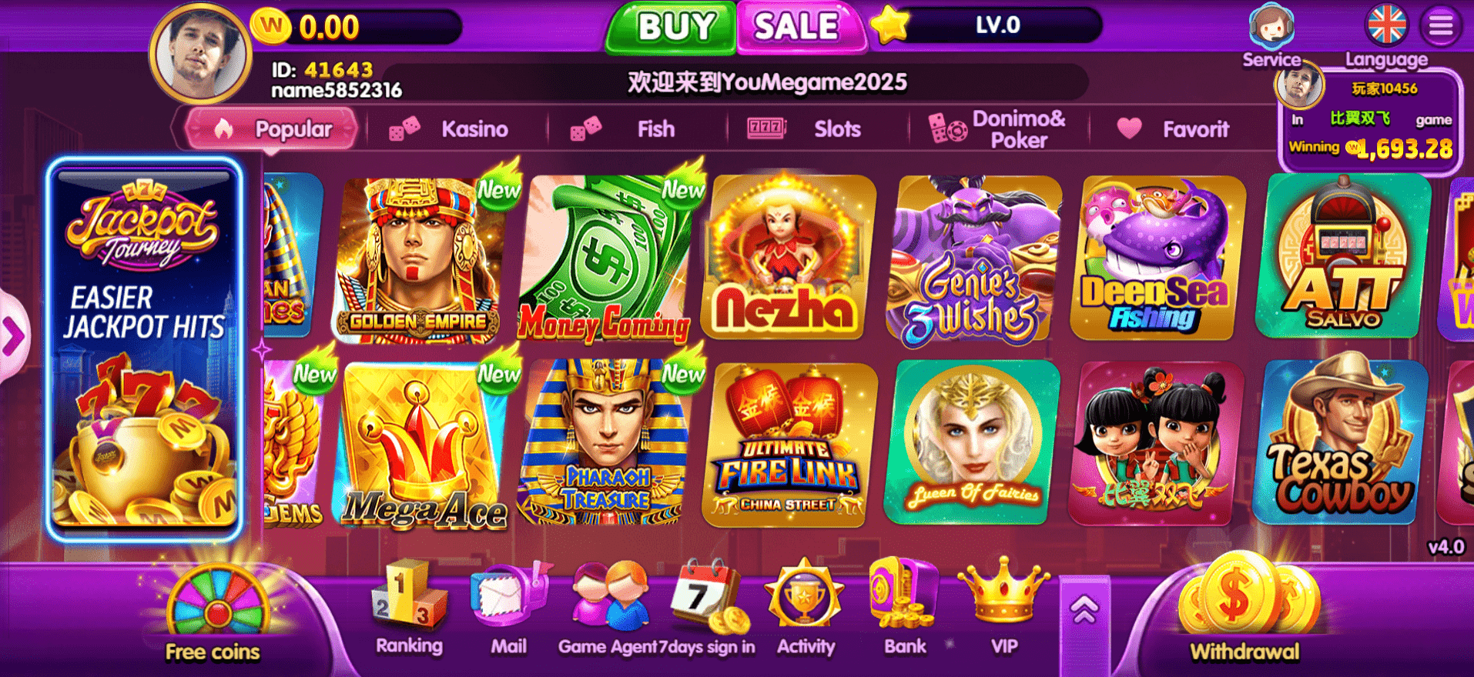Open the hamburger menu at top right
Screen dimensions: 1474x677
[x=1441, y=26]
